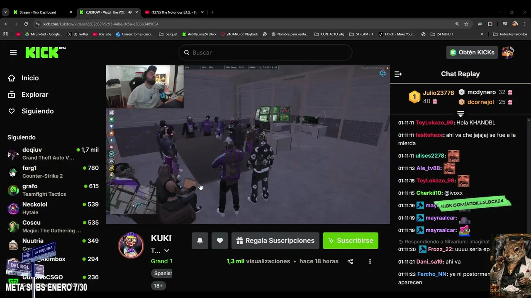531x298 pixels.
Task: Open followed channel grafo
Action: pos(53,190)
